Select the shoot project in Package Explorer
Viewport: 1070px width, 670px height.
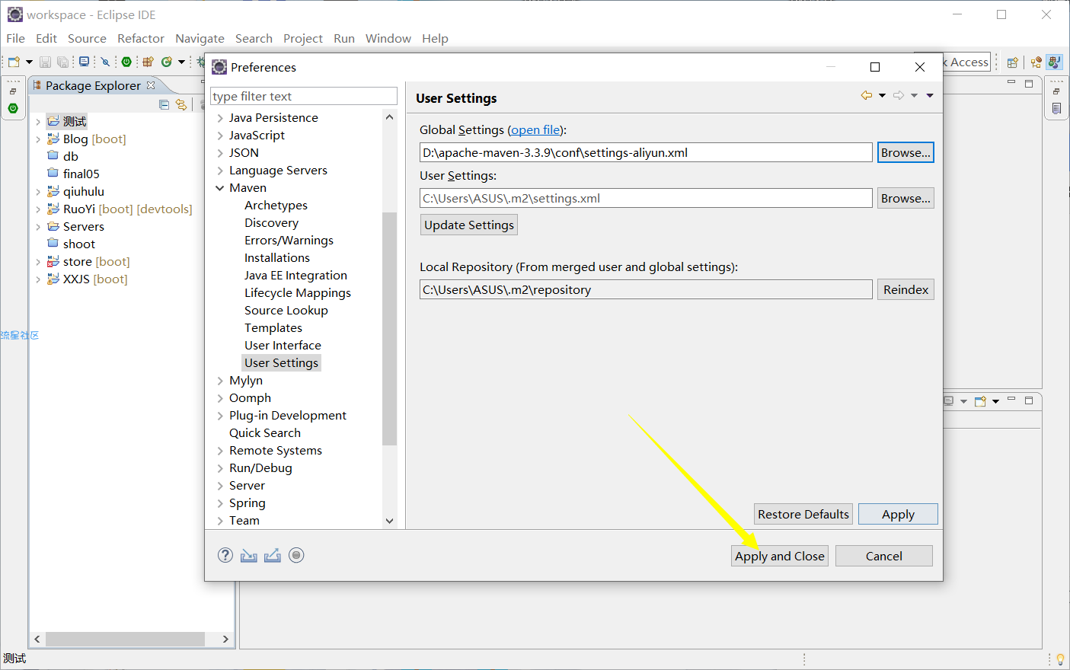coord(79,244)
